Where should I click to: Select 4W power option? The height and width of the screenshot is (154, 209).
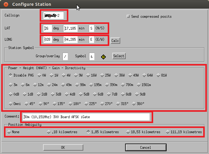(66, 75)
